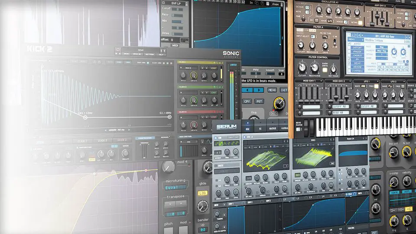Click the previous preset blue arrow button

(x=247, y=90)
